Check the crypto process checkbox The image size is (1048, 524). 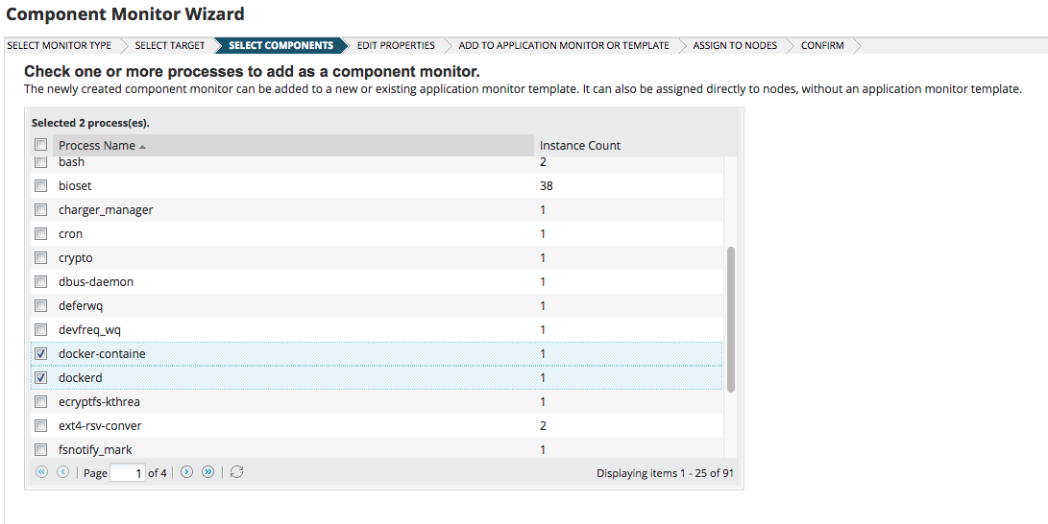click(40, 257)
